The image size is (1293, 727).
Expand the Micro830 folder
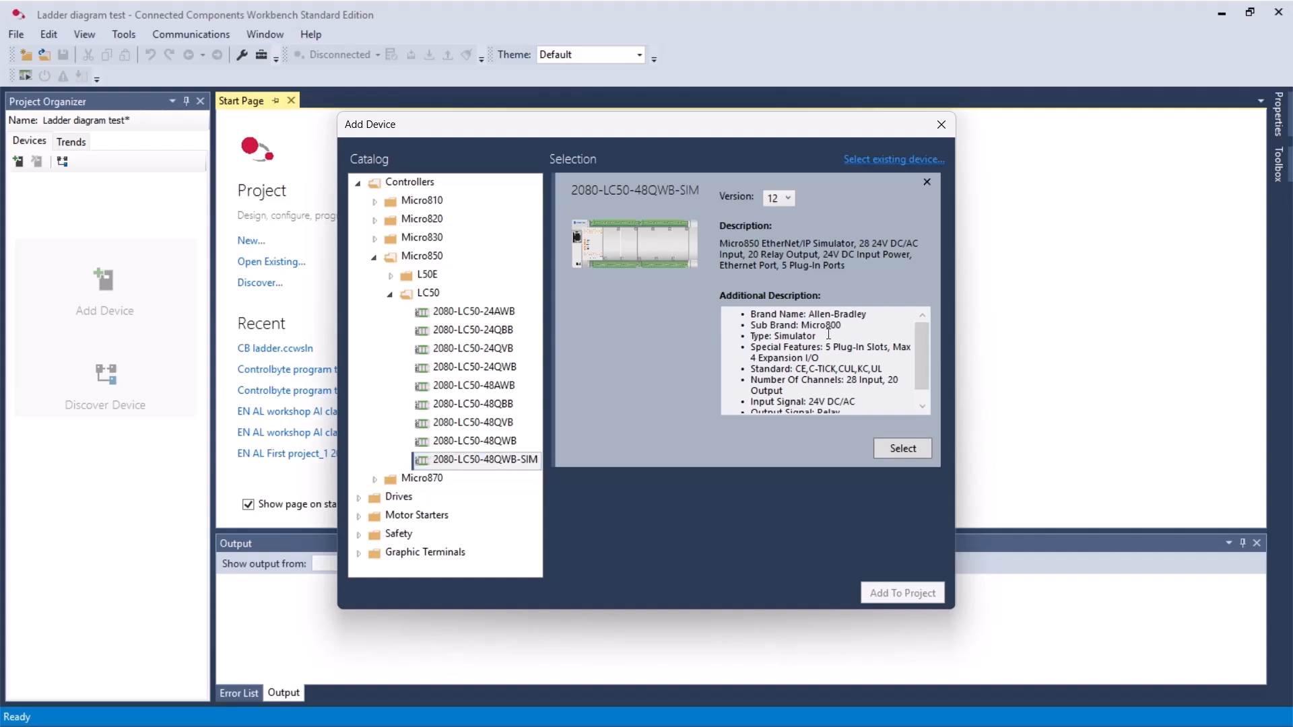pos(374,238)
